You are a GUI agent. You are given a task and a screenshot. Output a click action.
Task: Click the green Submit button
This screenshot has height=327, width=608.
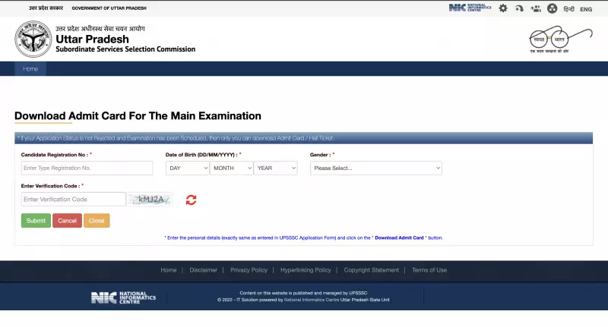point(36,221)
